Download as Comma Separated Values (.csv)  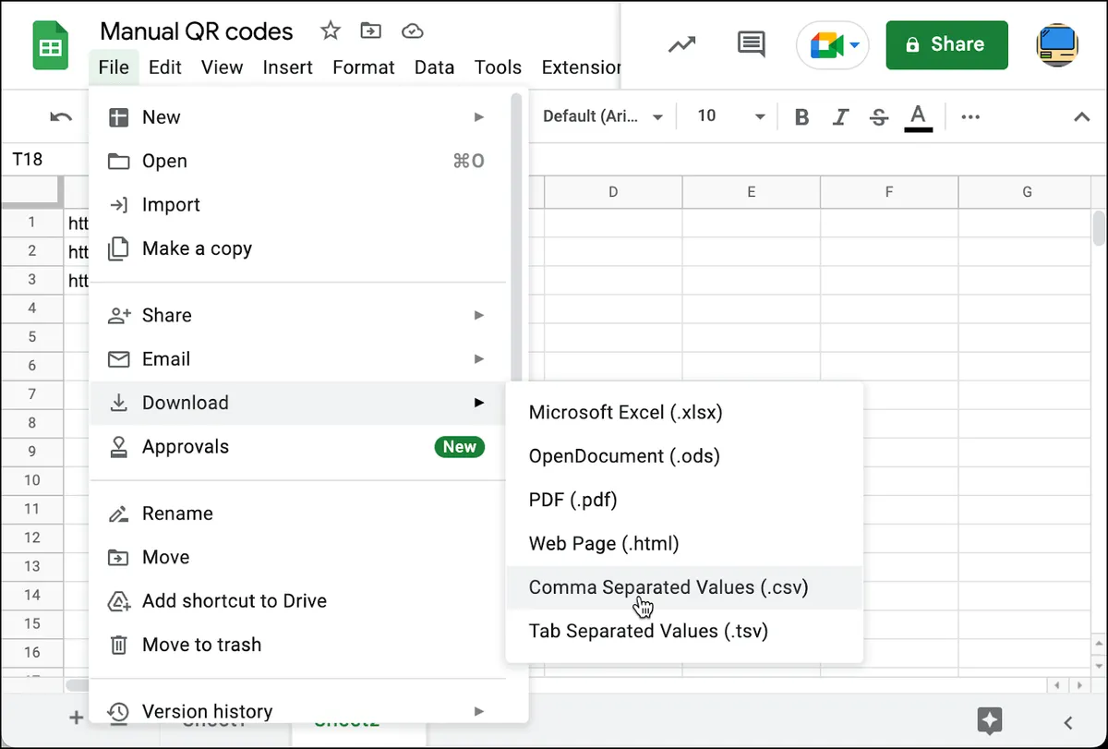coord(684,587)
